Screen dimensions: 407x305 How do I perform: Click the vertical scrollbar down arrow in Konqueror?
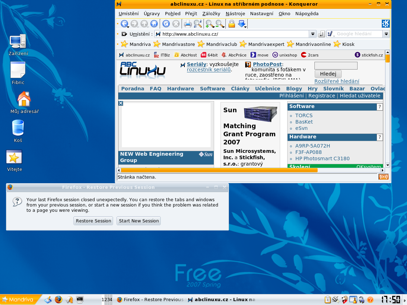388,165
